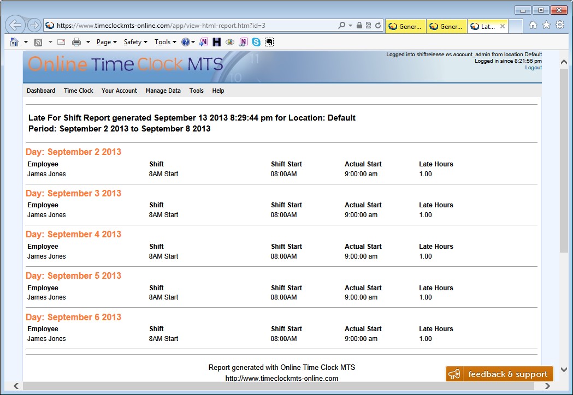Open the timeclockmts-online.com footer link
Image resolution: width=573 pixels, height=395 pixels.
click(282, 378)
